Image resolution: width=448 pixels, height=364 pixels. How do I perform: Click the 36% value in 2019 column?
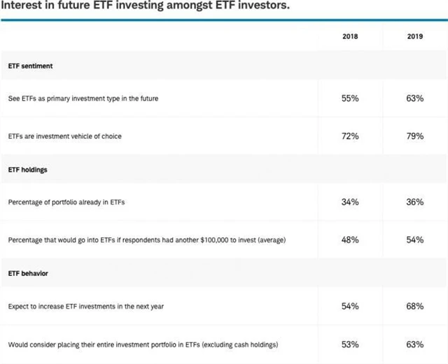pos(414,202)
